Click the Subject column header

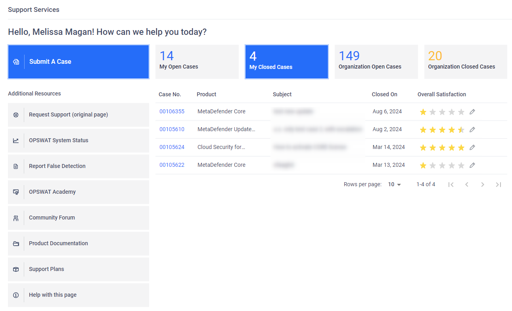282,94
